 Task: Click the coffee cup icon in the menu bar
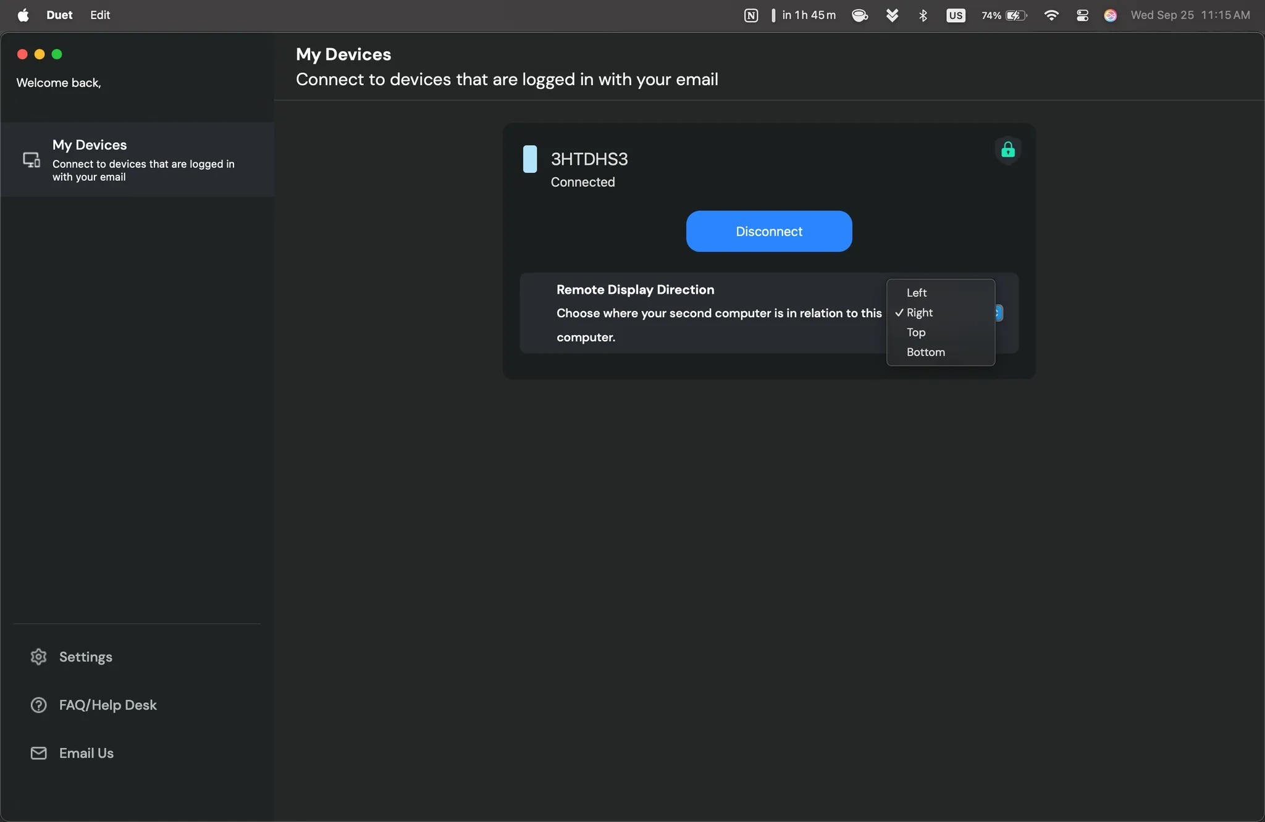pyautogui.click(x=859, y=15)
